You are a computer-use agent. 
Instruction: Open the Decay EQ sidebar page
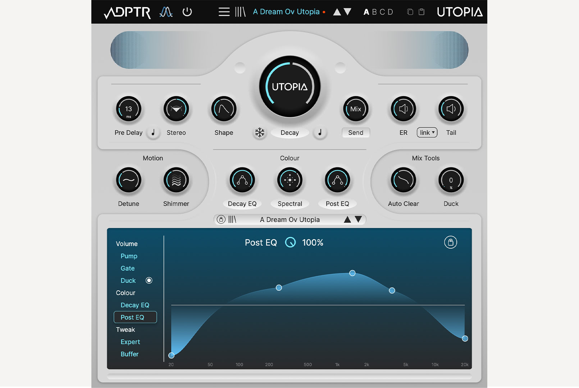pos(135,305)
